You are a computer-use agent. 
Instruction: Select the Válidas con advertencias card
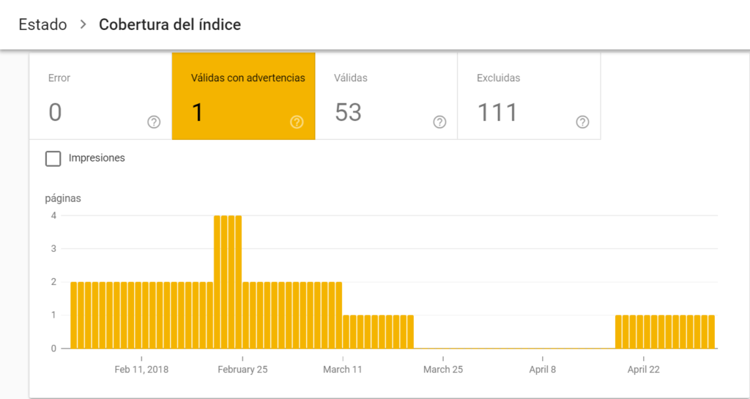pos(243,96)
